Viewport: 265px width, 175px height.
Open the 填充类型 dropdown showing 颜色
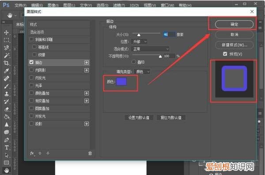[x=142, y=72]
